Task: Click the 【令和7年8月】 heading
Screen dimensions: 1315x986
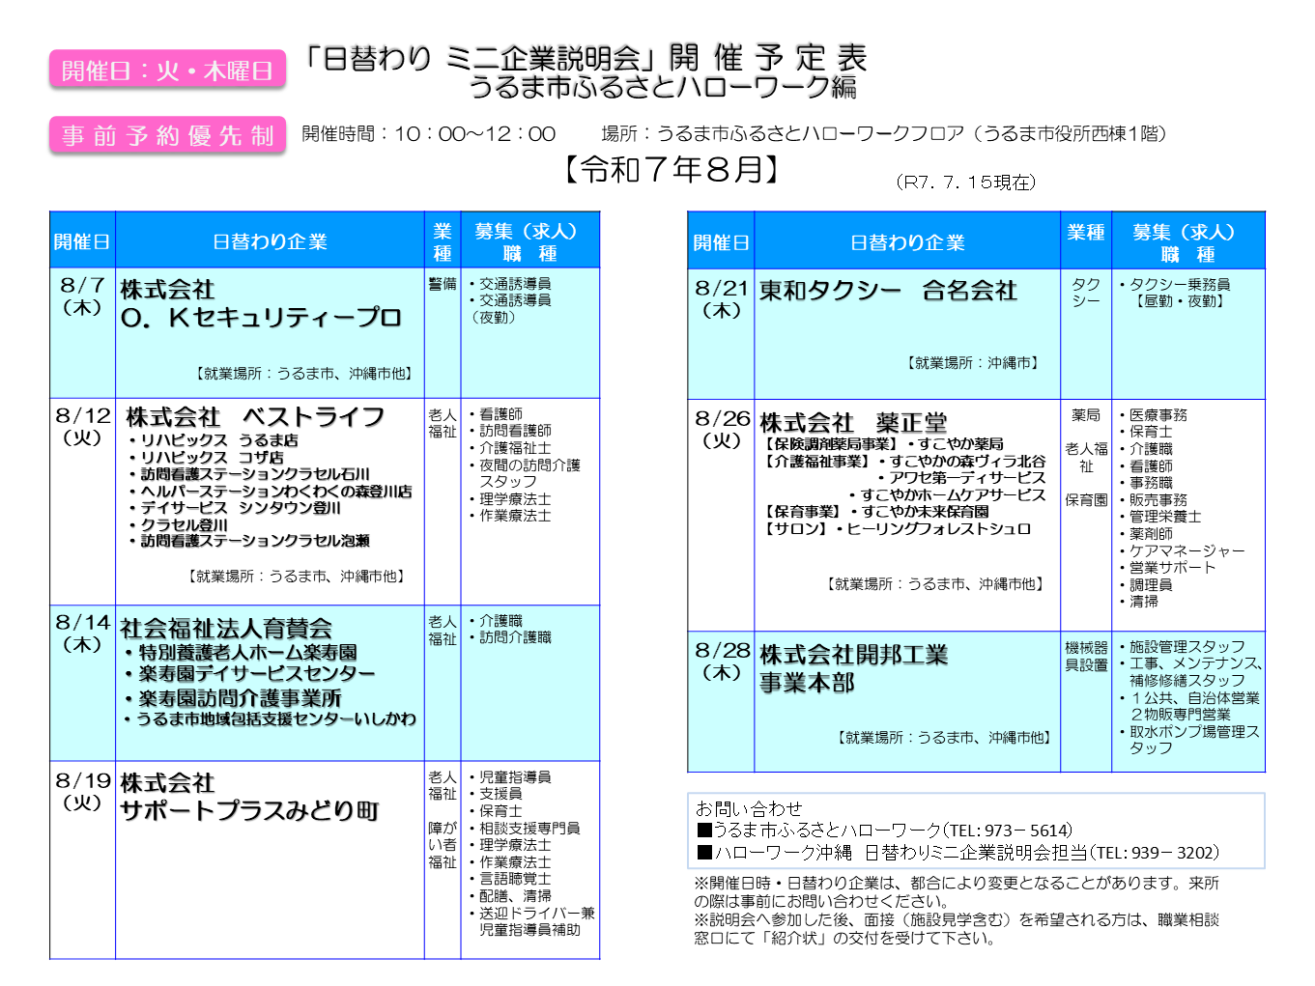Action: (x=673, y=170)
